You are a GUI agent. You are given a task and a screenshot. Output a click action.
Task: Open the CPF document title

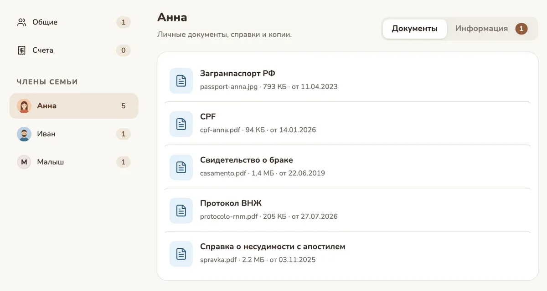208,116
